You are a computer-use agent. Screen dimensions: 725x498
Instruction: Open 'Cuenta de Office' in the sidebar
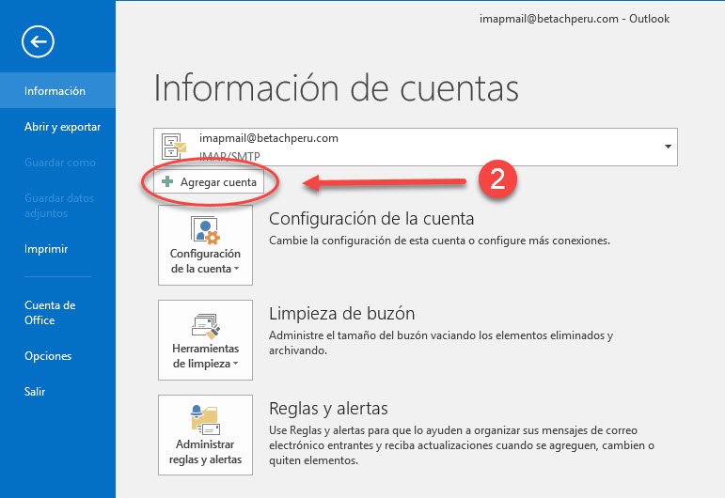pos(50,312)
